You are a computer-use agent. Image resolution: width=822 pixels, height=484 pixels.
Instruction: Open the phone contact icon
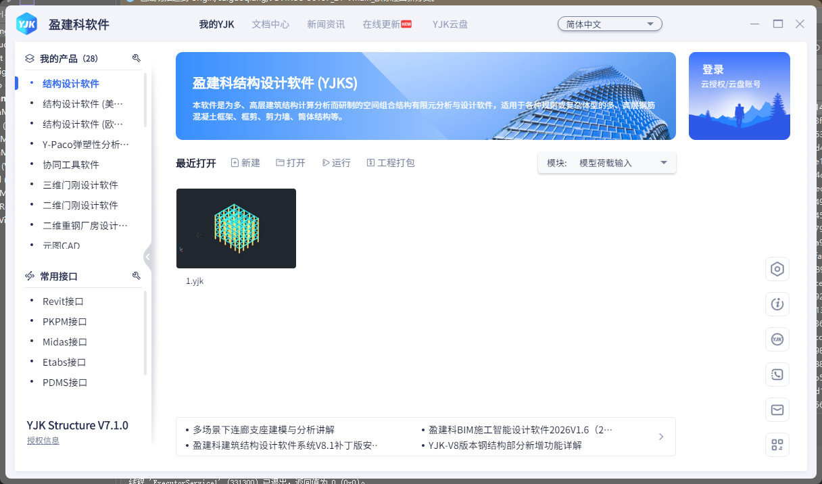point(777,374)
